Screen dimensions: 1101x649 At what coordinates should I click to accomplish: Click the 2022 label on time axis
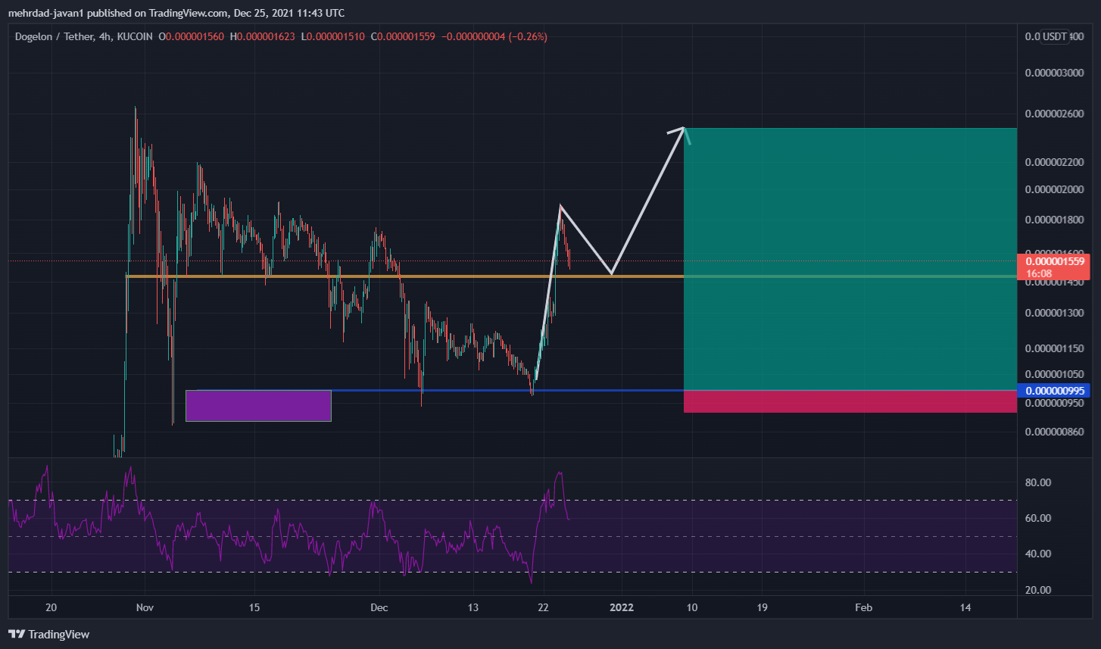pyautogui.click(x=622, y=607)
